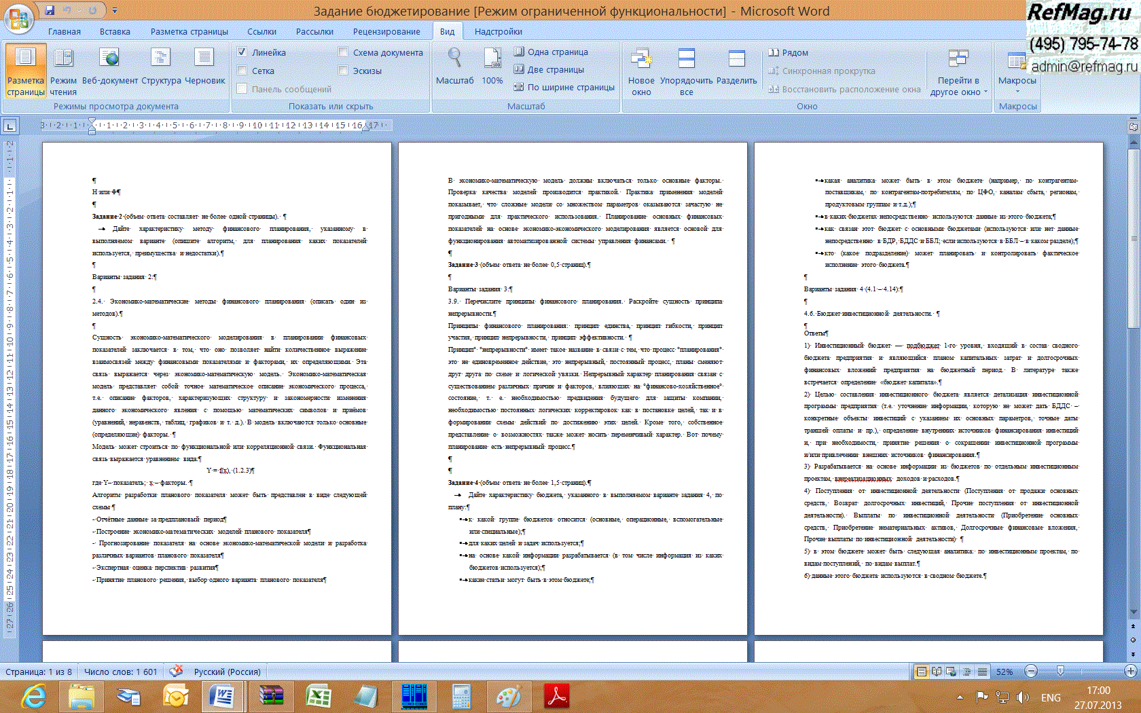Screen dimensions: 1141x713
Task: Click По ширине страницы button
Action: tap(564, 87)
